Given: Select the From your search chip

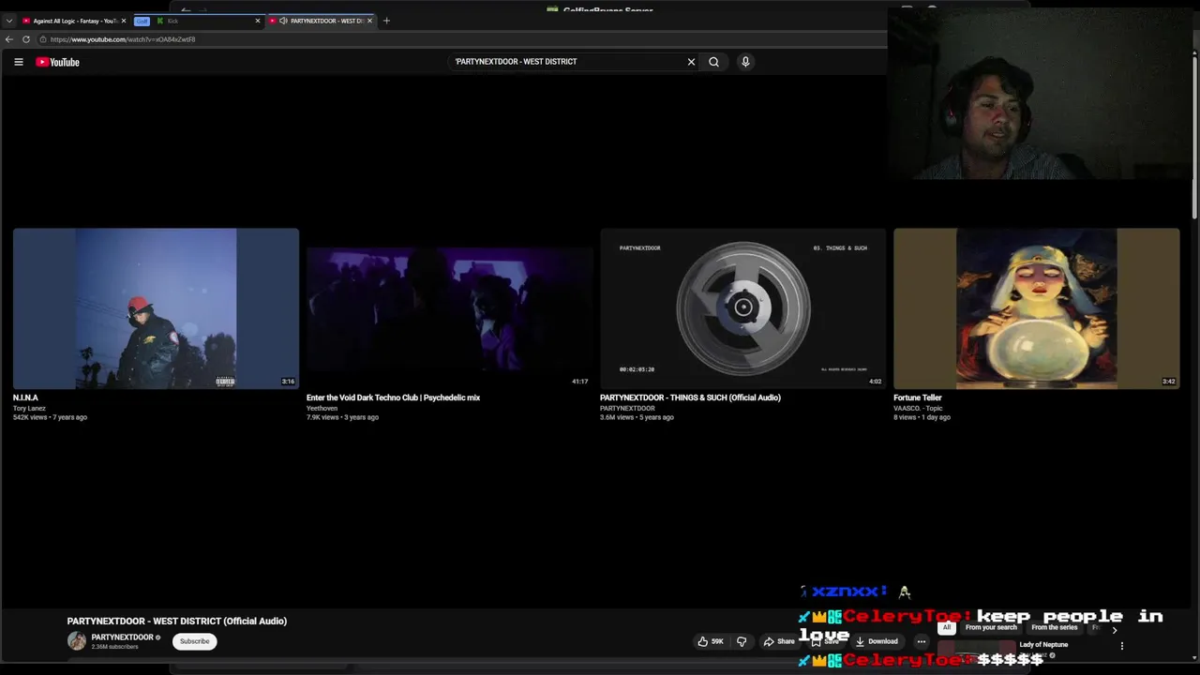Looking at the screenshot, I should click(x=991, y=627).
